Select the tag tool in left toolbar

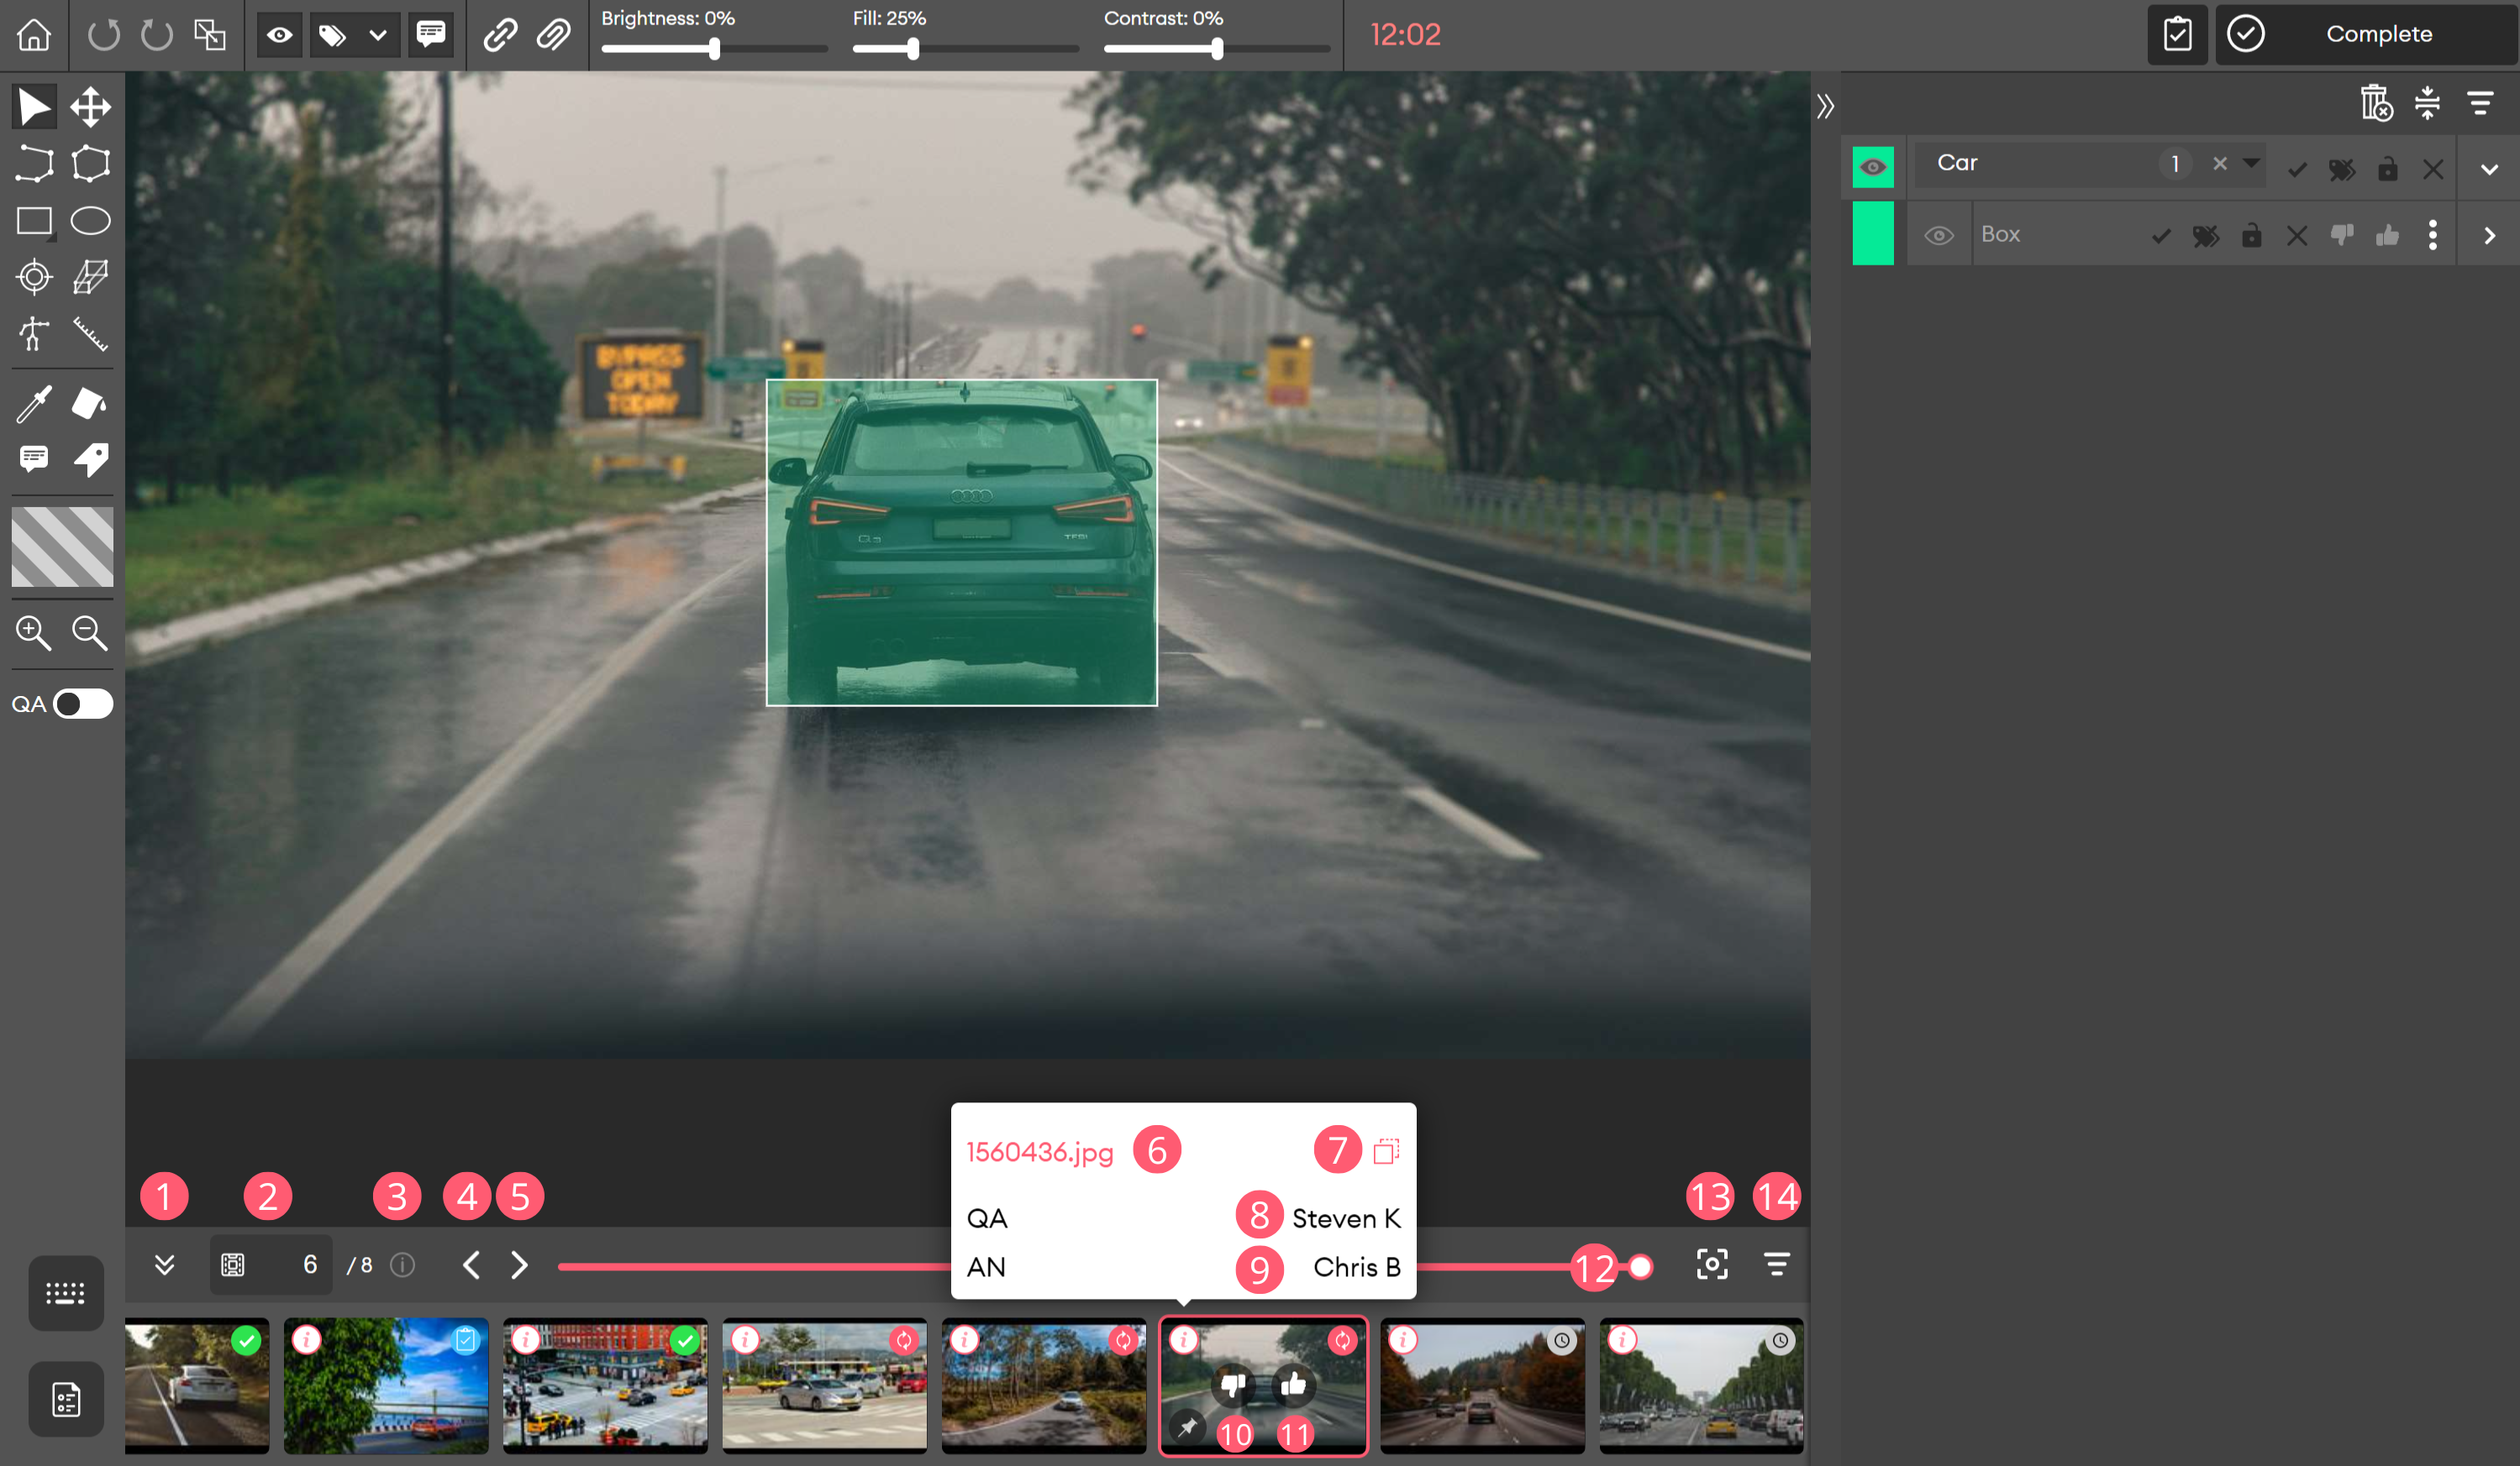(x=90, y=459)
